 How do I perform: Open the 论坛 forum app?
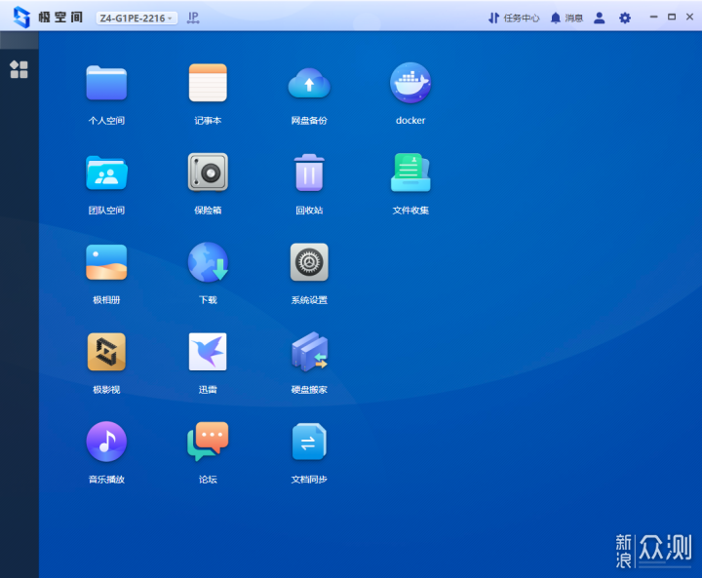208,442
